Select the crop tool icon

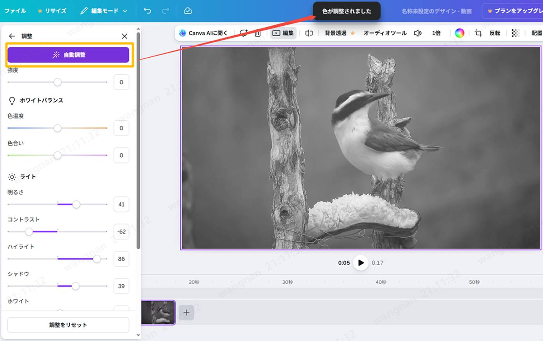point(478,33)
